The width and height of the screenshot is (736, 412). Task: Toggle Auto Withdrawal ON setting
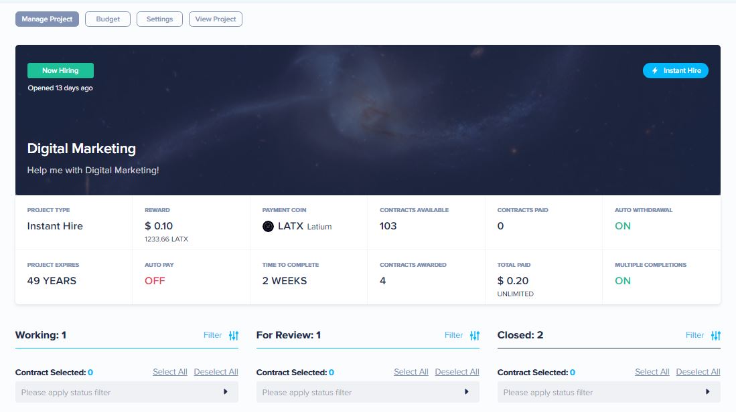point(622,225)
